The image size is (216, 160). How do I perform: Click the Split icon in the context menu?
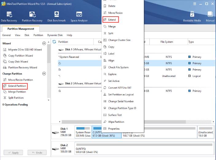(105, 33)
